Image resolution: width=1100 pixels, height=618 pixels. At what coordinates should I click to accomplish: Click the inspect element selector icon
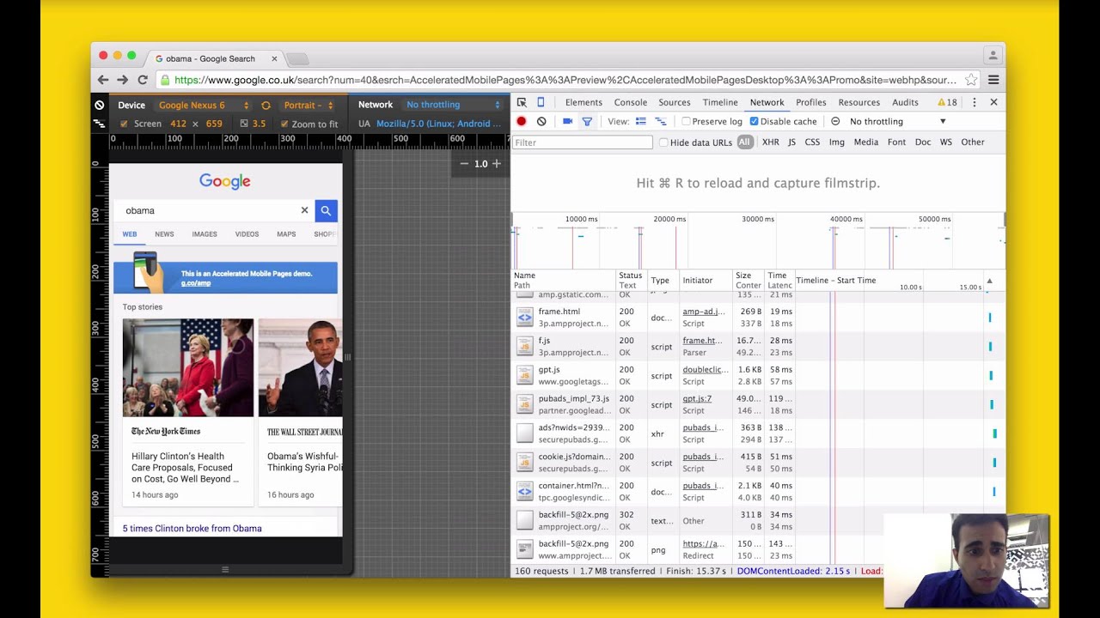point(522,102)
